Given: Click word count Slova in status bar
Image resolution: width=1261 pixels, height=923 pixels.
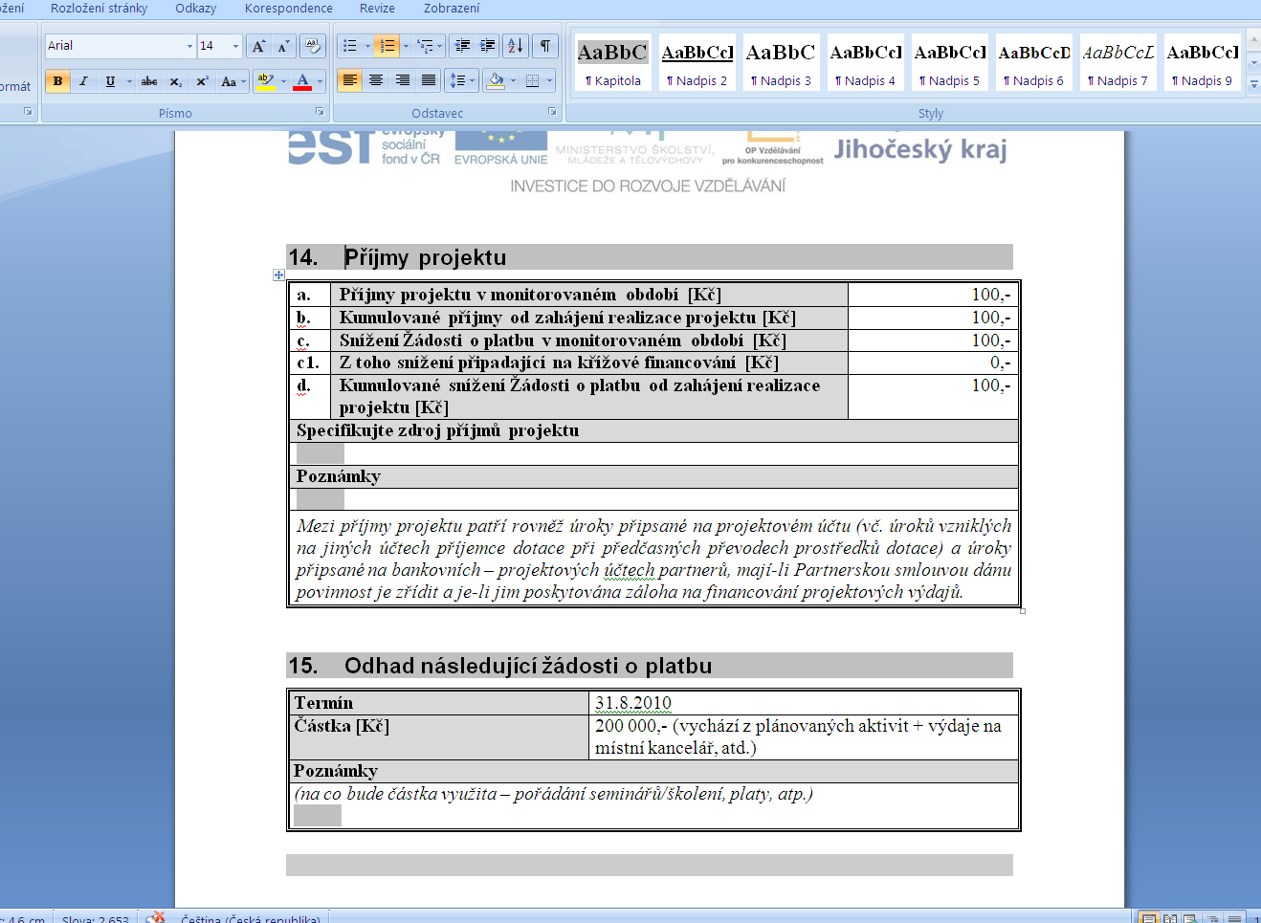Looking at the screenshot, I should 96,918.
